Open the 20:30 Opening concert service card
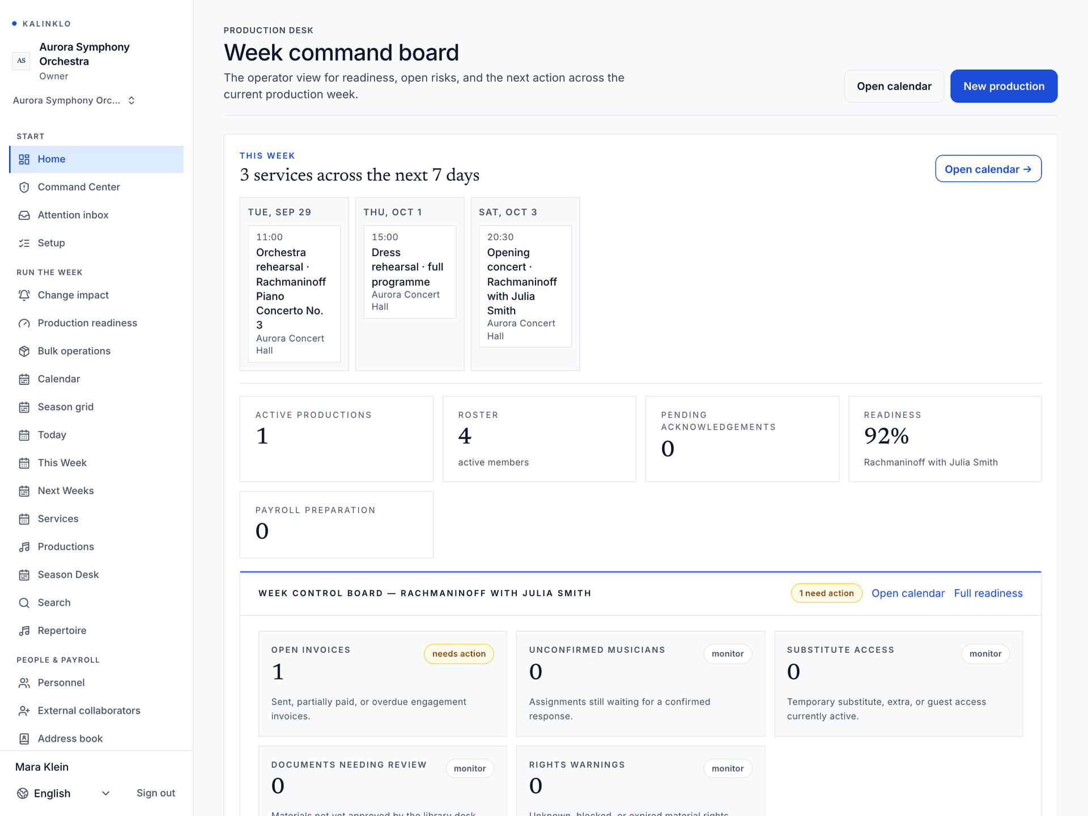The image size is (1088, 816). pos(525,286)
